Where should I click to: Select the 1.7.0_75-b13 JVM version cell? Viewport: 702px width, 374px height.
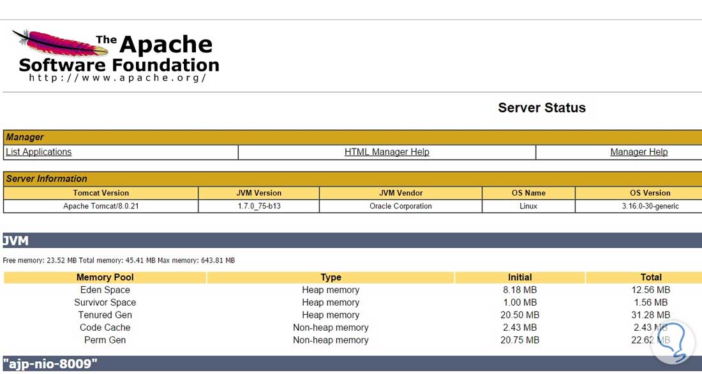258,206
